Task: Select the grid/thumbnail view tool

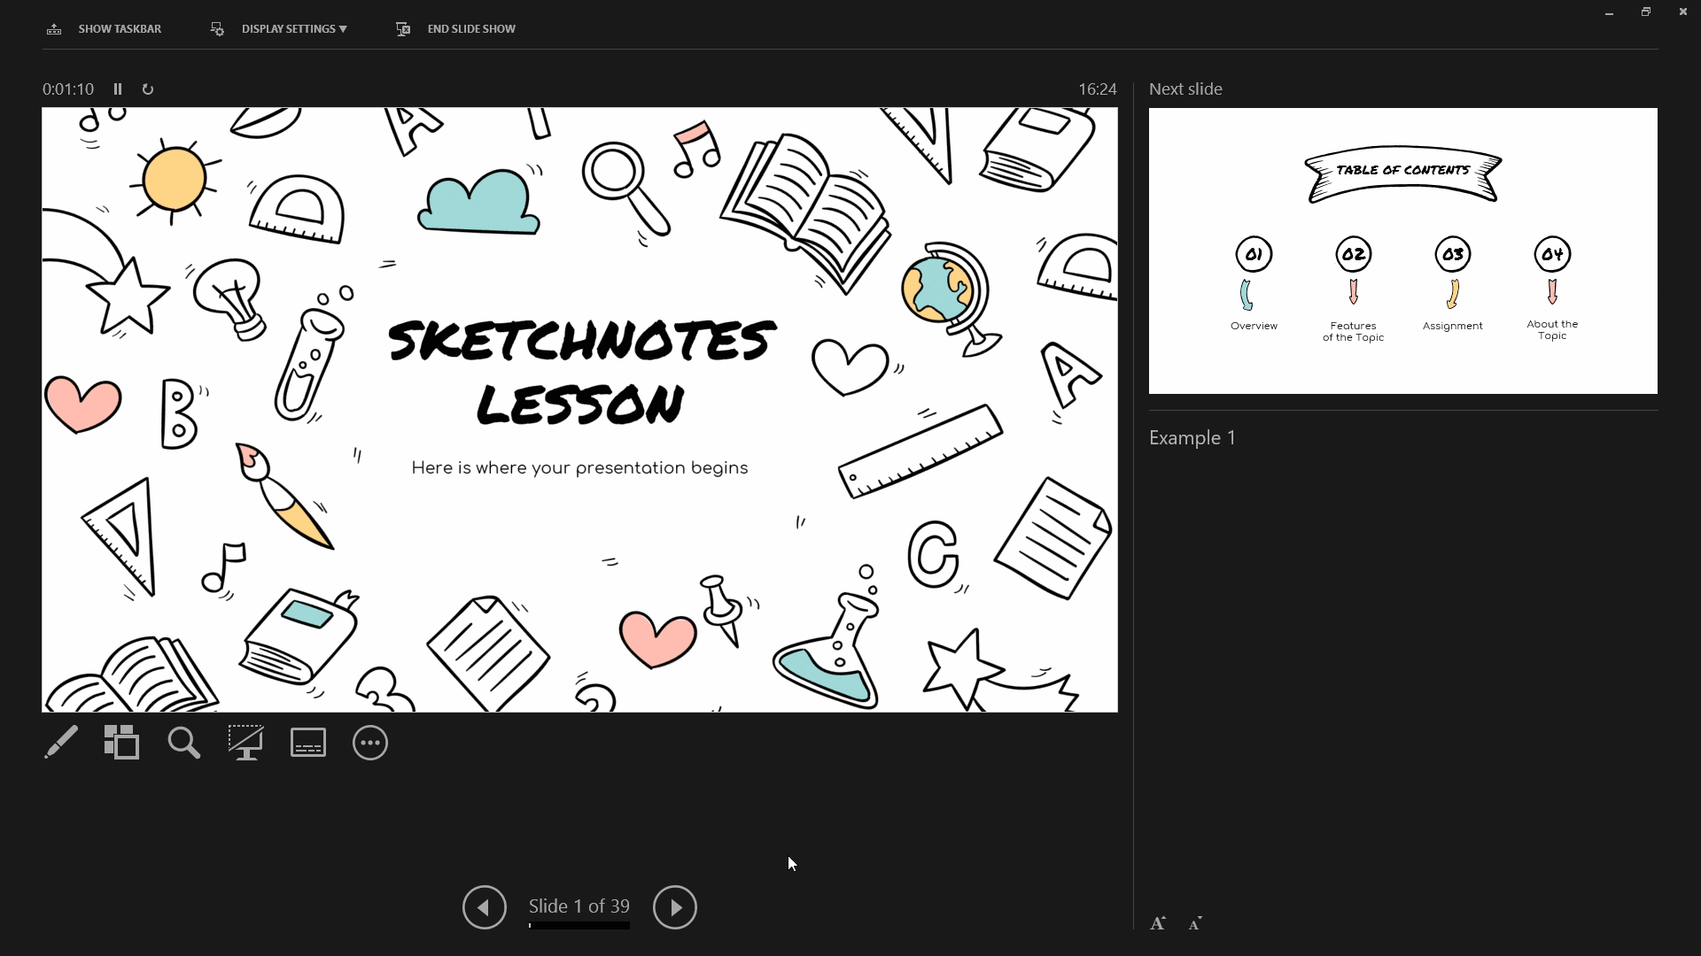Action: coord(122,743)
